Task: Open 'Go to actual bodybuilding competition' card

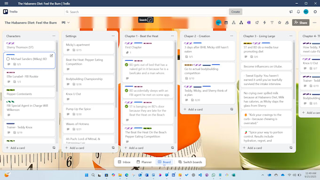Action: pos(208,72)
